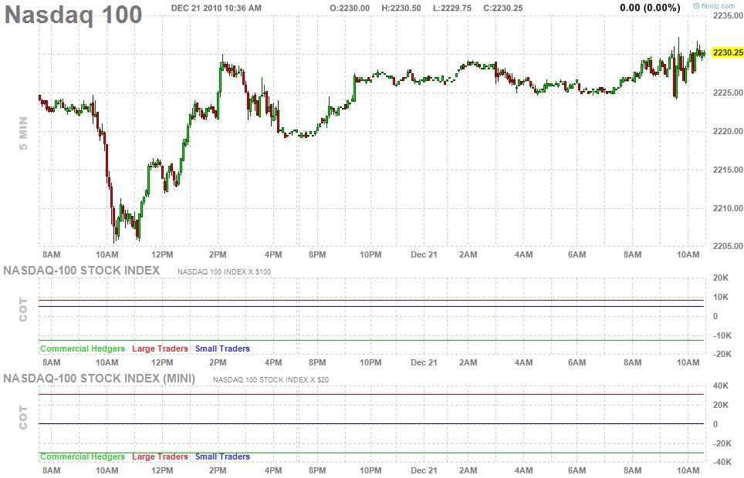Click Commercial Hedgers legend in the X $100 chart
The height and width of the screenshot is (478, 744).
(x=83, y=348)
